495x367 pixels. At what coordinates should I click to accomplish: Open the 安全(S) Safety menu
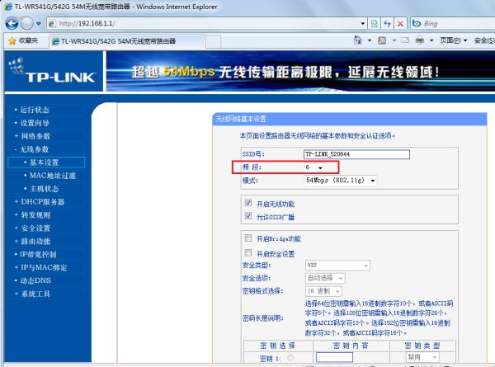coord(484,40)
